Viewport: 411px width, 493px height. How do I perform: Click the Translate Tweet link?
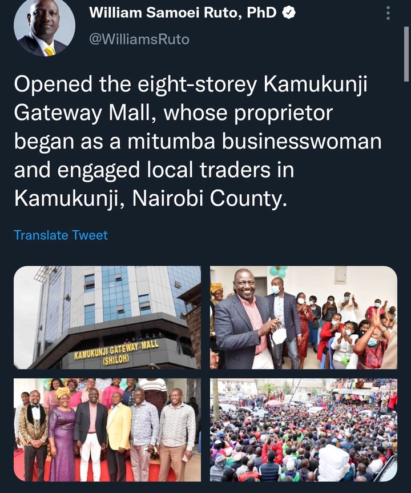[x=61, y=235]
